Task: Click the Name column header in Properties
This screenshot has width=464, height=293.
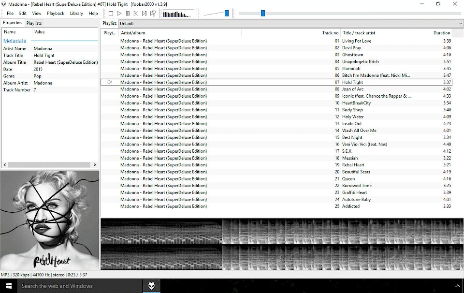Action: tap(17, 32)
